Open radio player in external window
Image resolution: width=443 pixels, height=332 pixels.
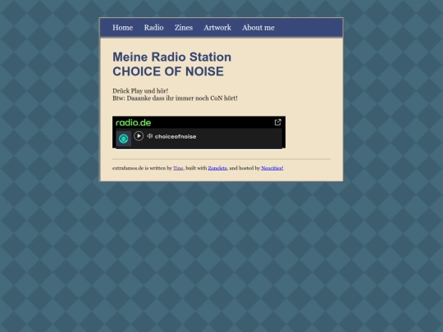278,122
